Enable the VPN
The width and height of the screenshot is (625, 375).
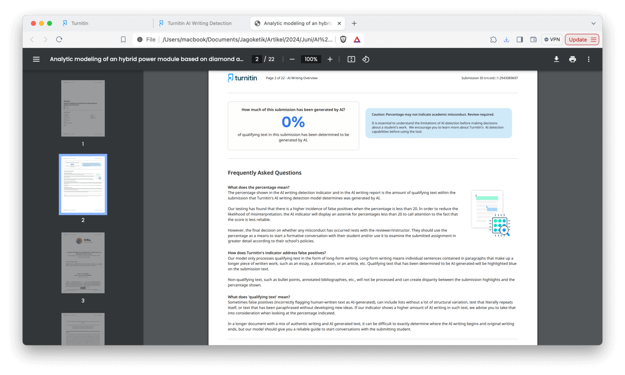pyautogui.click(x=552, y=39)
